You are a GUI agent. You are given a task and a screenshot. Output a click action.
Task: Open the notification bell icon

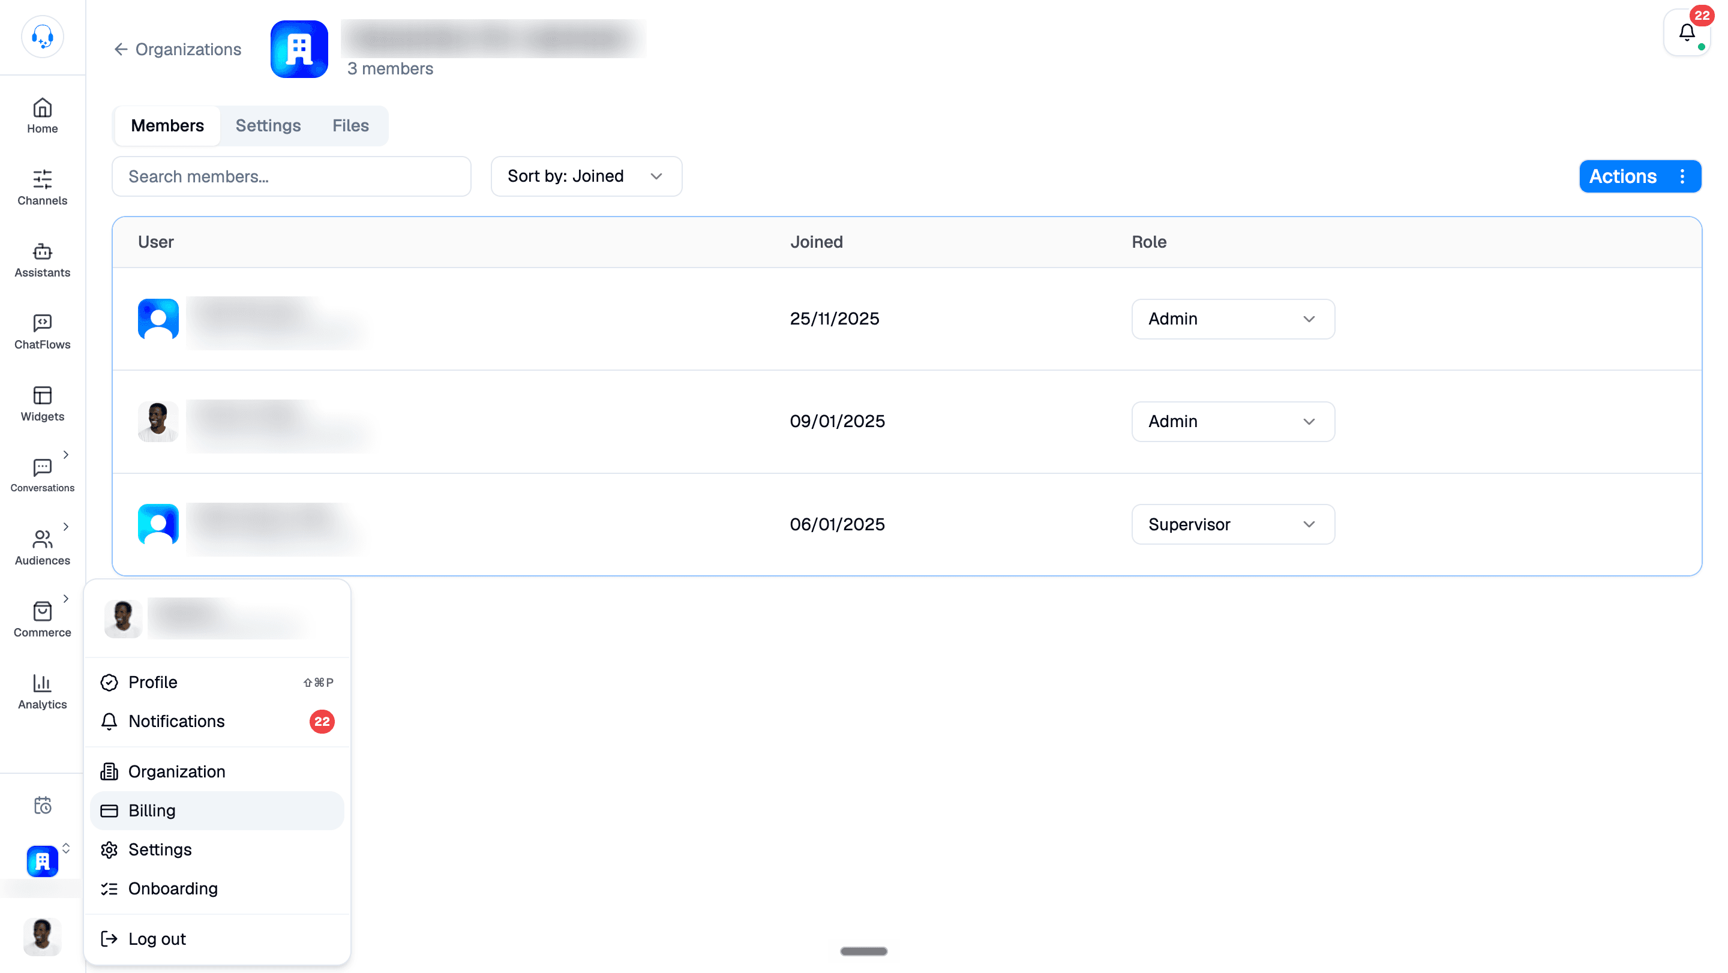point(1687,32)
